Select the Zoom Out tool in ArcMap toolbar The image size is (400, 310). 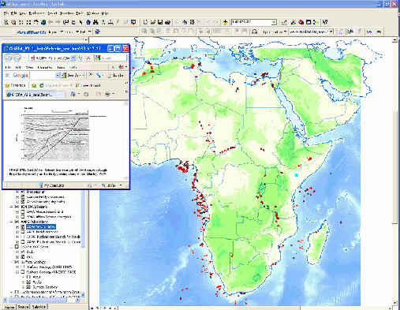tap(13, 23)
